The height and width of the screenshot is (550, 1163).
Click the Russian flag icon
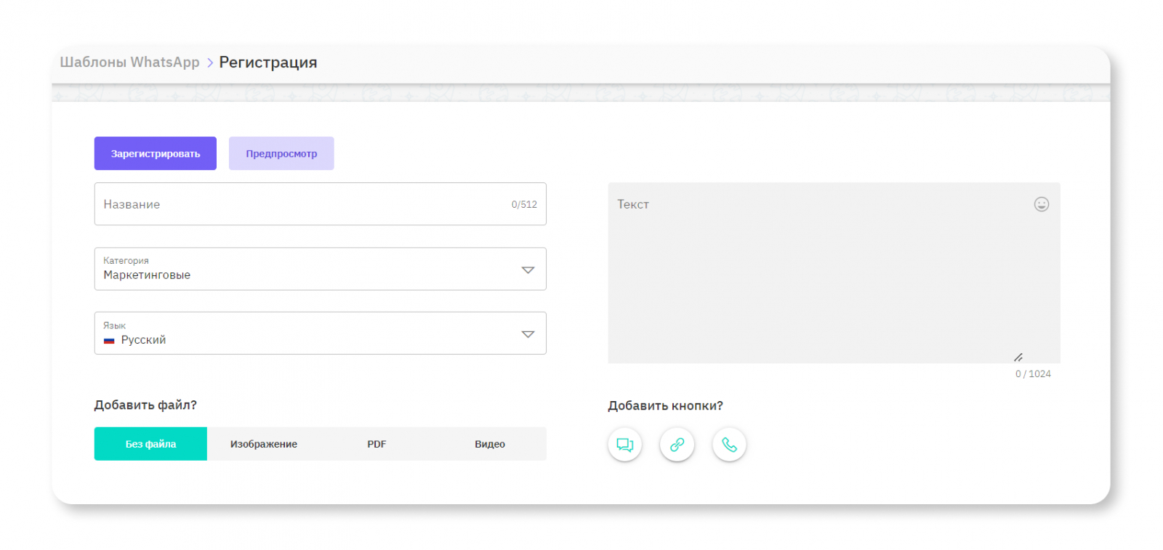(109, 340)
